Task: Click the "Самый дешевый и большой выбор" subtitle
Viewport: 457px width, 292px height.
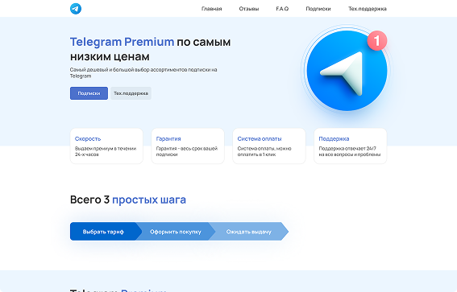Action: tap(143, 72)
